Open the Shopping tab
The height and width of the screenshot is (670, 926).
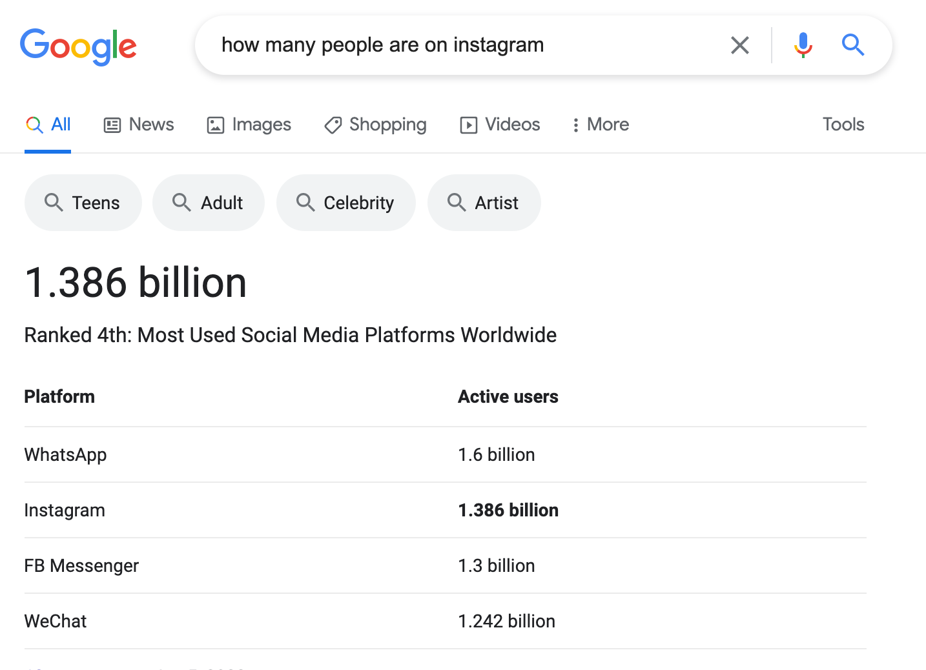(x=375, y=125)
